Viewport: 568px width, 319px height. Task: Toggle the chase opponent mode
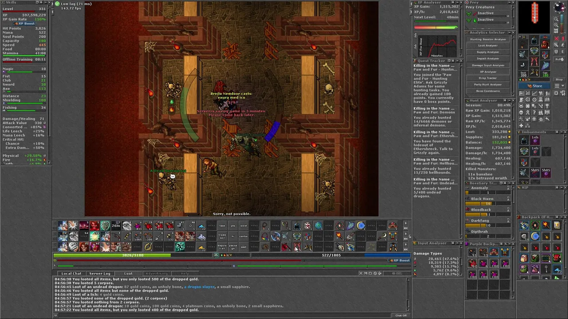point(563,44)
